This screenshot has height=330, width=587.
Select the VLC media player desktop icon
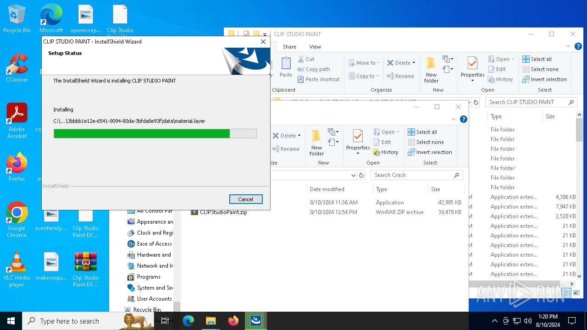(x=17, y=269)
